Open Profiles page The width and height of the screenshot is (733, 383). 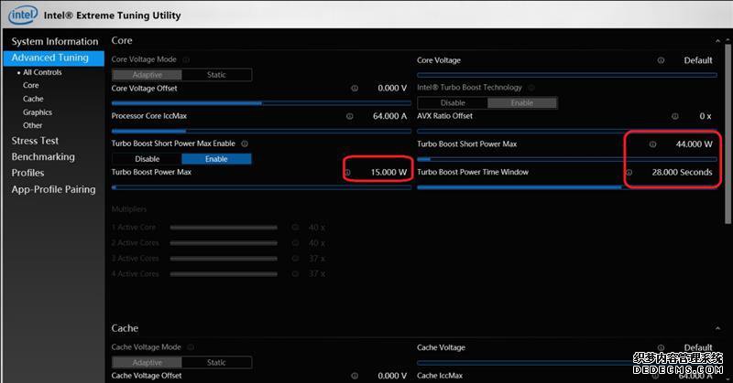[27, 173]
